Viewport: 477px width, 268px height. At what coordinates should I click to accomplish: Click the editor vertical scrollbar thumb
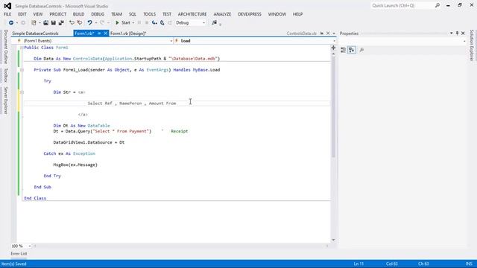click(333, 106)
